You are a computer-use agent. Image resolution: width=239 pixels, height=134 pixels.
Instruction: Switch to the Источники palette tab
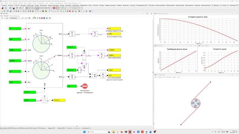(11, 5)
